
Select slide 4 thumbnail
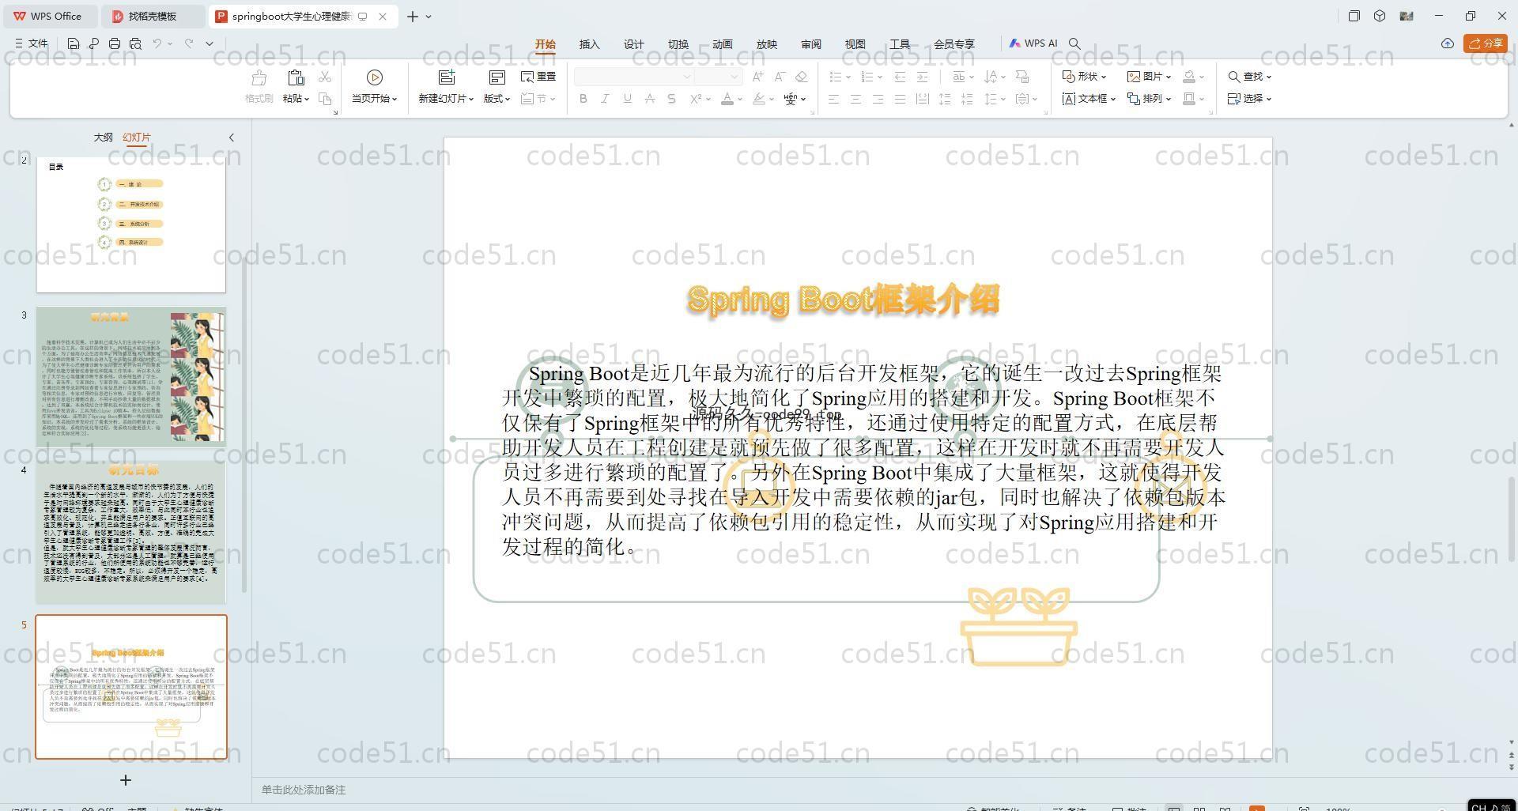point(131,533)
